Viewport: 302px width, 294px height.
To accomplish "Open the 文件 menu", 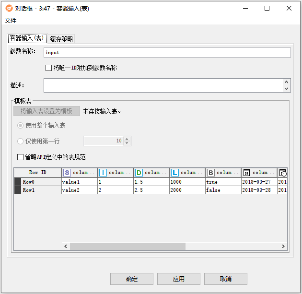I will point(11,21).
